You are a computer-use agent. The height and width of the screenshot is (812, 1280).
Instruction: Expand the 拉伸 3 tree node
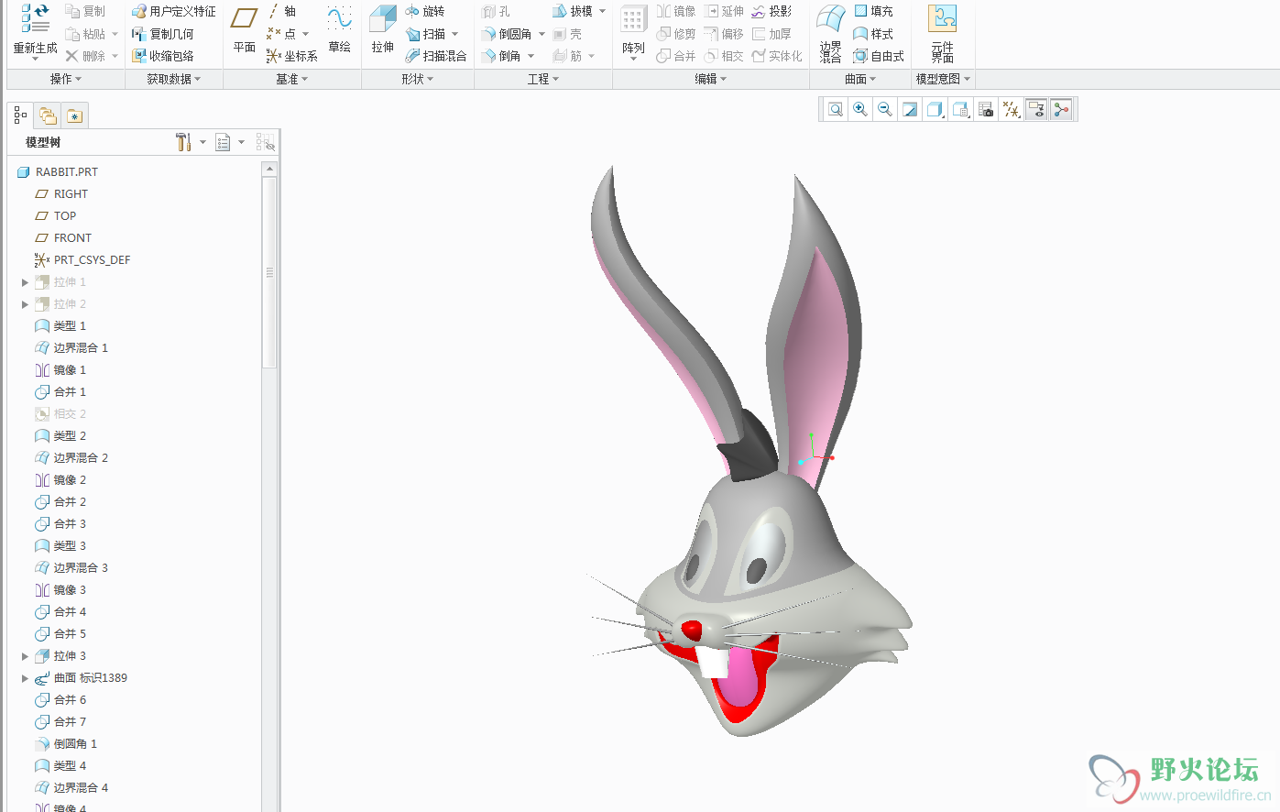[x=25, y=656]
